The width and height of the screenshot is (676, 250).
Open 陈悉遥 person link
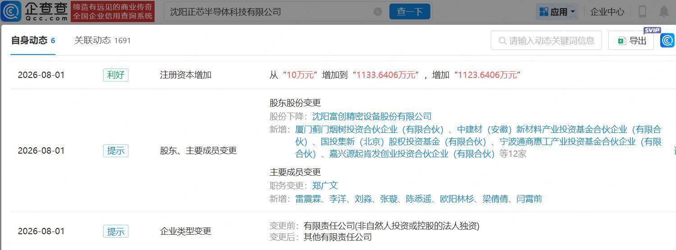(419, 199)
